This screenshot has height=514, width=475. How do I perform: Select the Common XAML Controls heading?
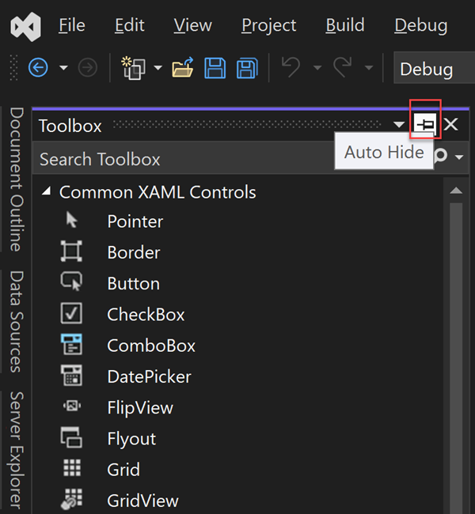pyautogui.click(x=158, y=192)
